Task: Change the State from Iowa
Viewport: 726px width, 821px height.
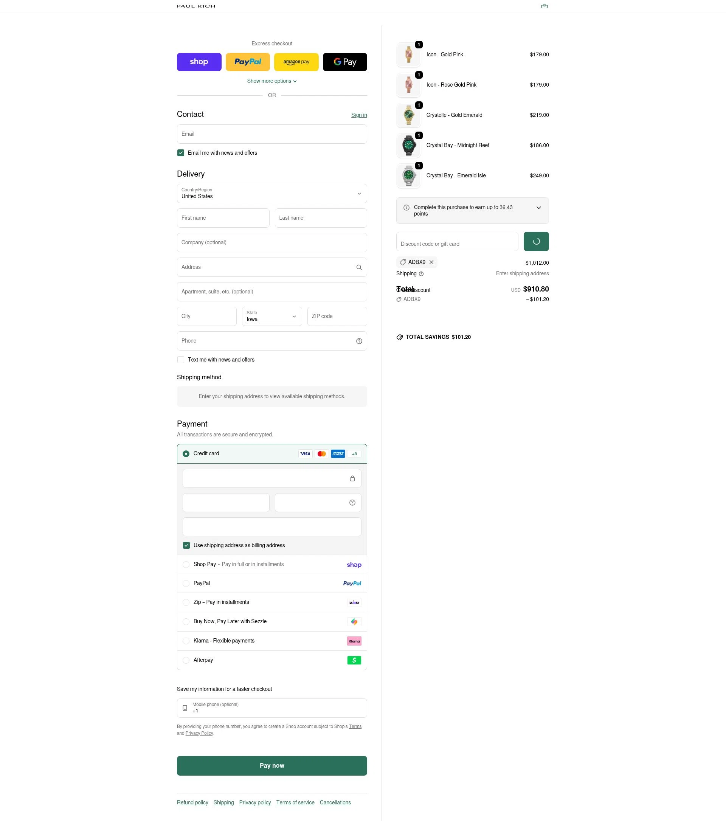Action: coord(271,316)
